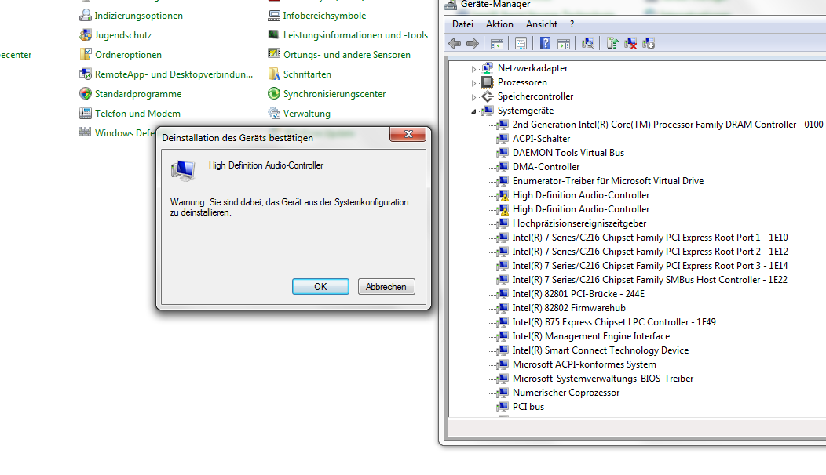Viewport: 826px width, 475px height.
Task: Click the Indizierungsoptionen icon
Action: (x=86, y=16)
